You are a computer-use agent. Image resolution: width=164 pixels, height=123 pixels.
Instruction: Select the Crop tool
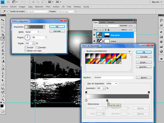tap(3, 35)
